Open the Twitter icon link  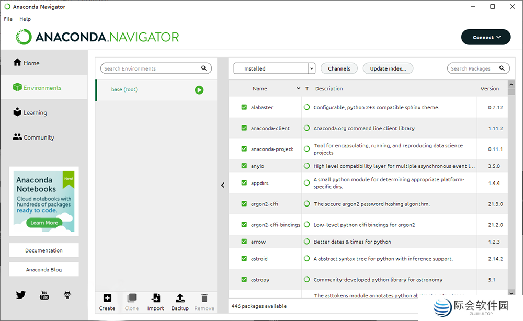(x=21, y=295)
